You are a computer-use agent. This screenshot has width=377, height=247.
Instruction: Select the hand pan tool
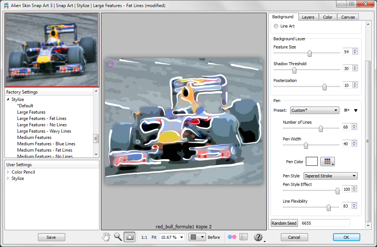106,237
